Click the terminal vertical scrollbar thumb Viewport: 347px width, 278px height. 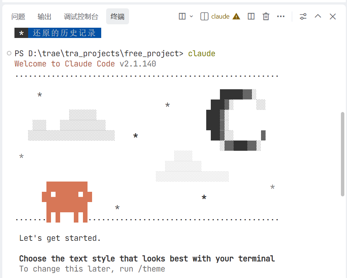point(342,154)
